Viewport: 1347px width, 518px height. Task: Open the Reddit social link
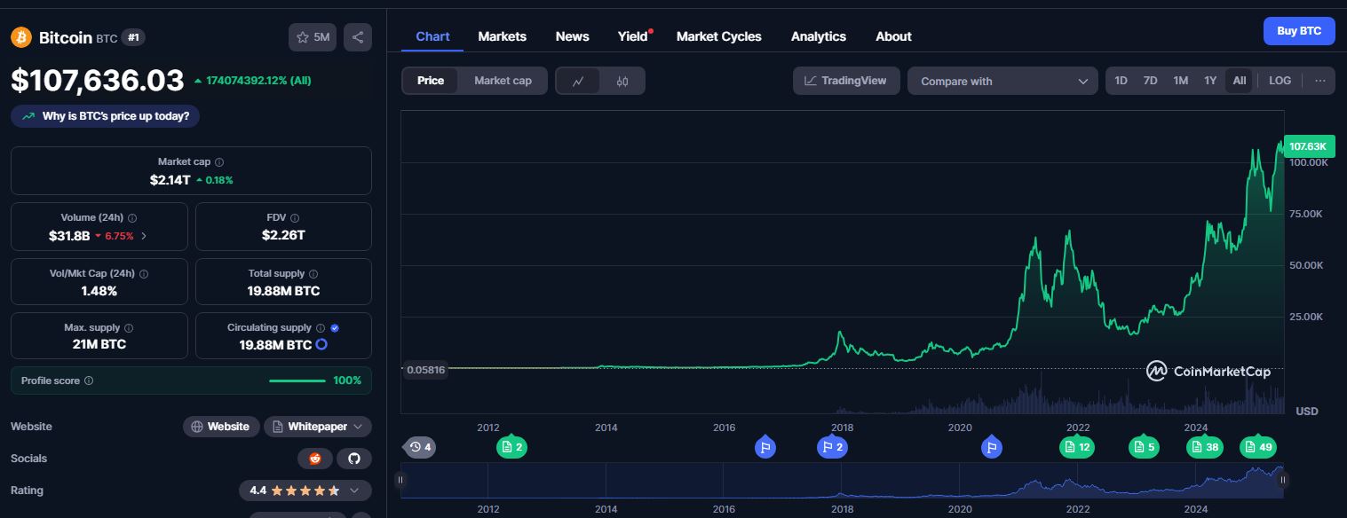tap(314, 459)
